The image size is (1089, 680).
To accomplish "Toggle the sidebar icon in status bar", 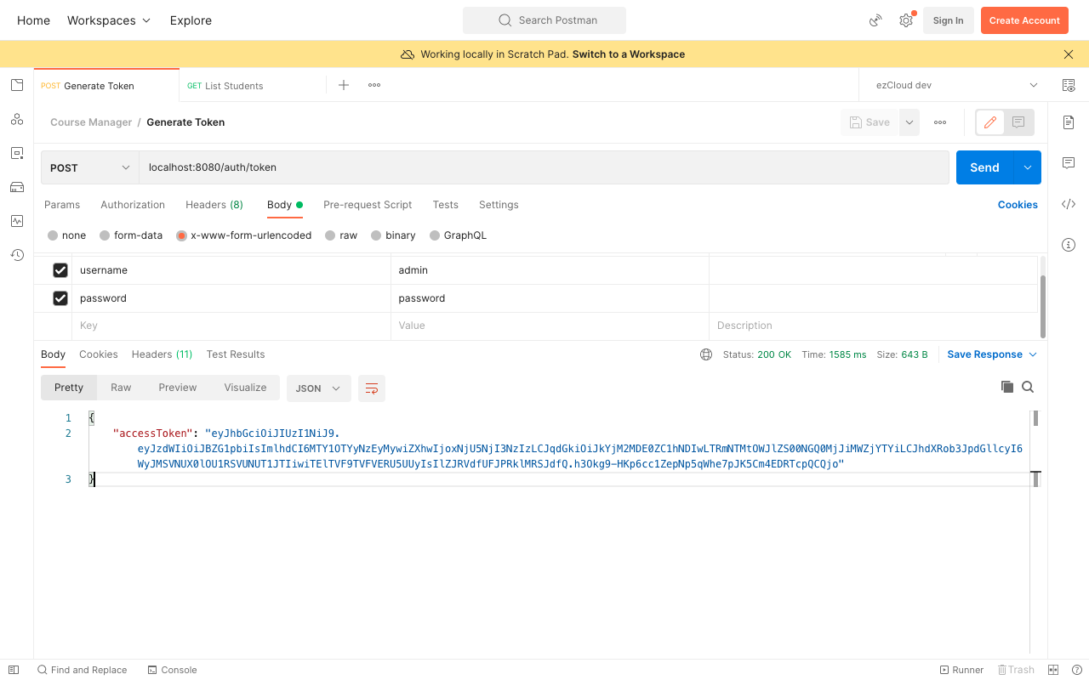I will point(14,670).
